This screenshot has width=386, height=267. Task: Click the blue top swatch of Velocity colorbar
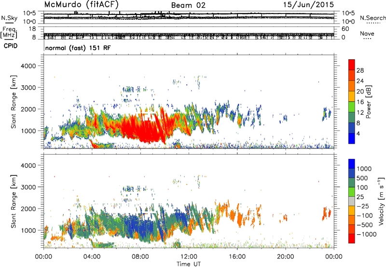(x=352, y=164)
